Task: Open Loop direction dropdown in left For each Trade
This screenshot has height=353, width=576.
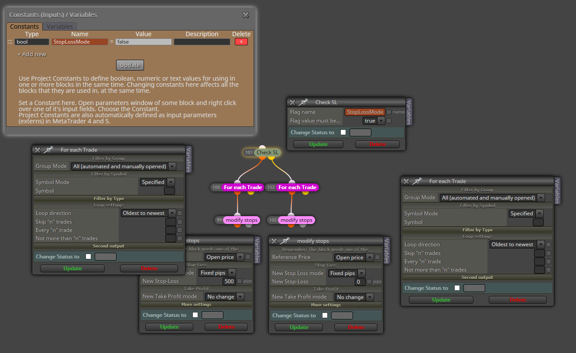Action: 148,213
